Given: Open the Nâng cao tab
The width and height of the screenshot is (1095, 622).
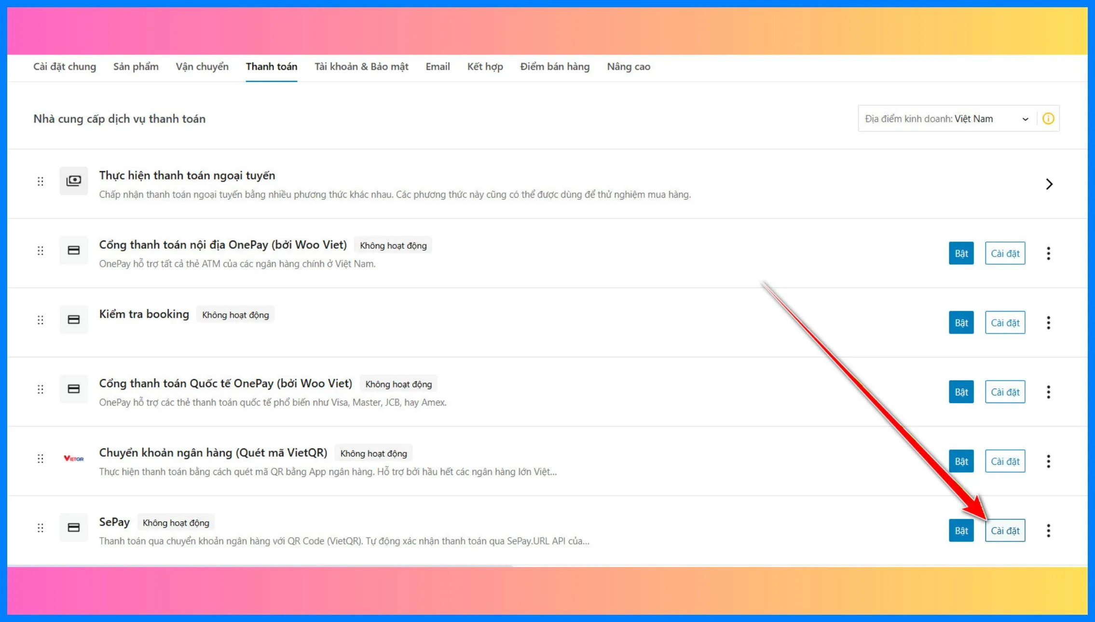Looking at the screenshot, I should pos(628,67).
